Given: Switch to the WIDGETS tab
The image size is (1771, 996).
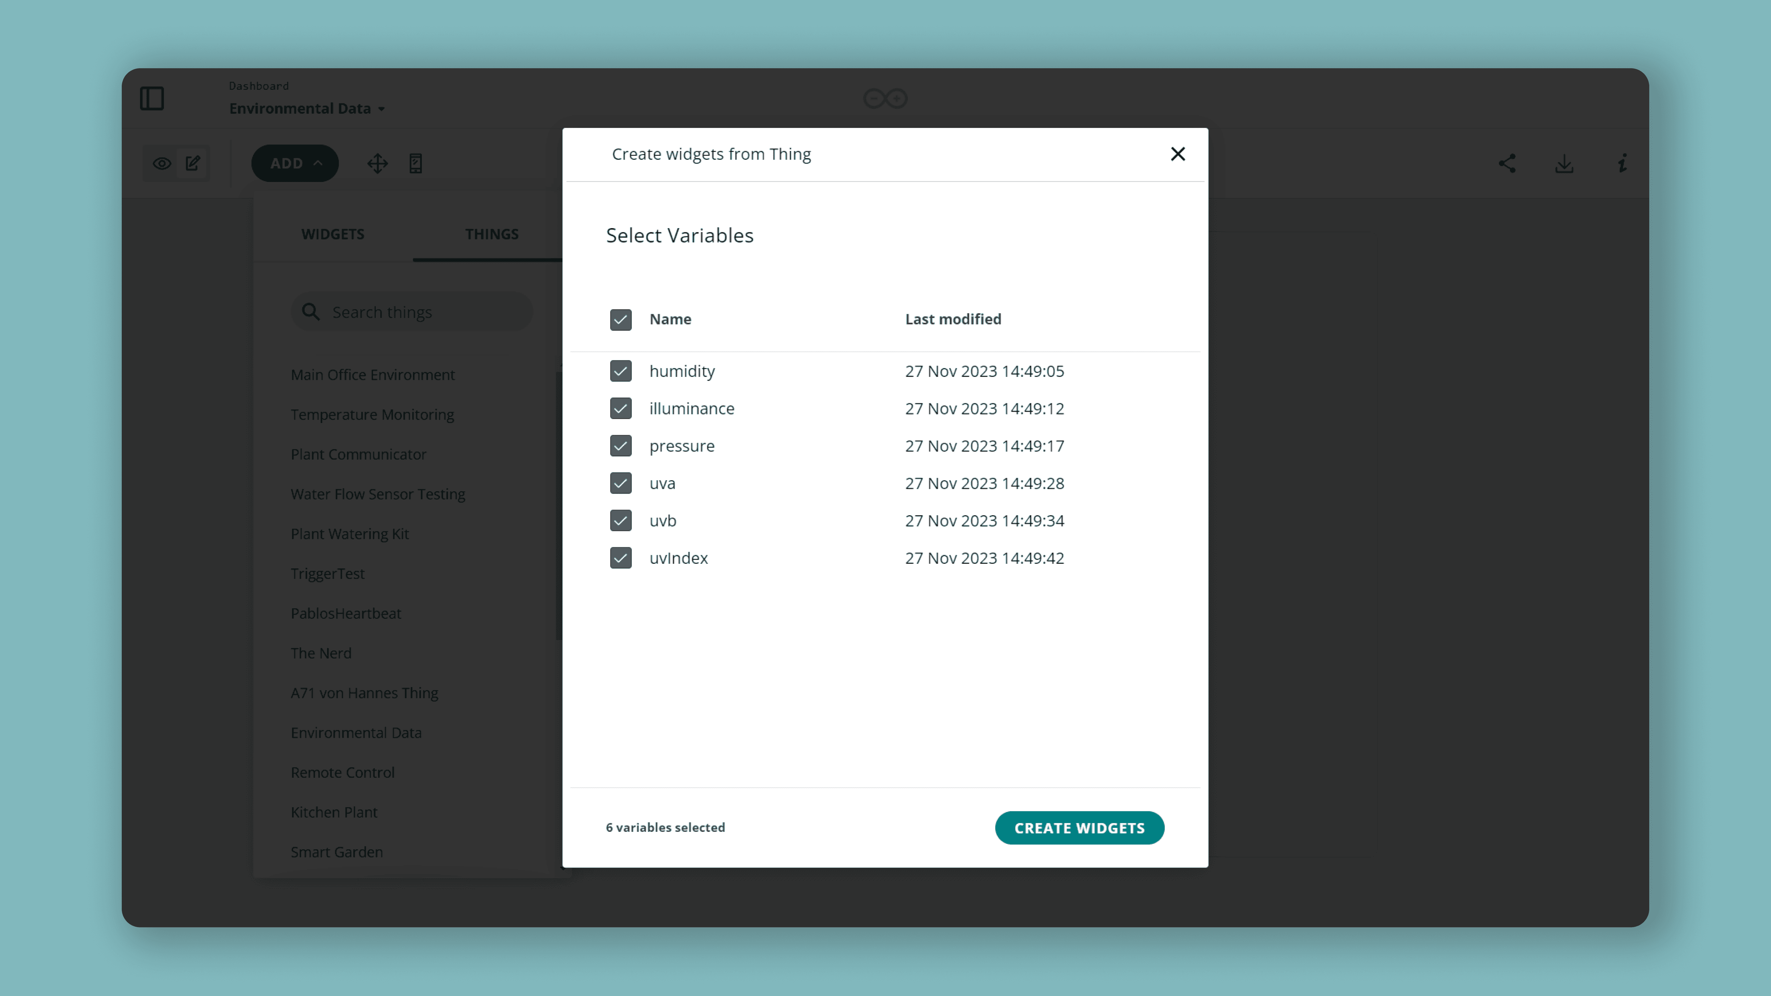Looking at the screenshot, I should [x=333, y=234].
